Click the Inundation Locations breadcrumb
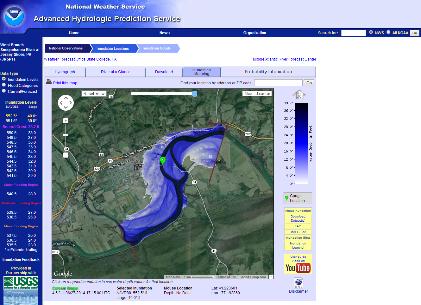The height and width of the screenshot is (305, 421). [x=113, y=49]
